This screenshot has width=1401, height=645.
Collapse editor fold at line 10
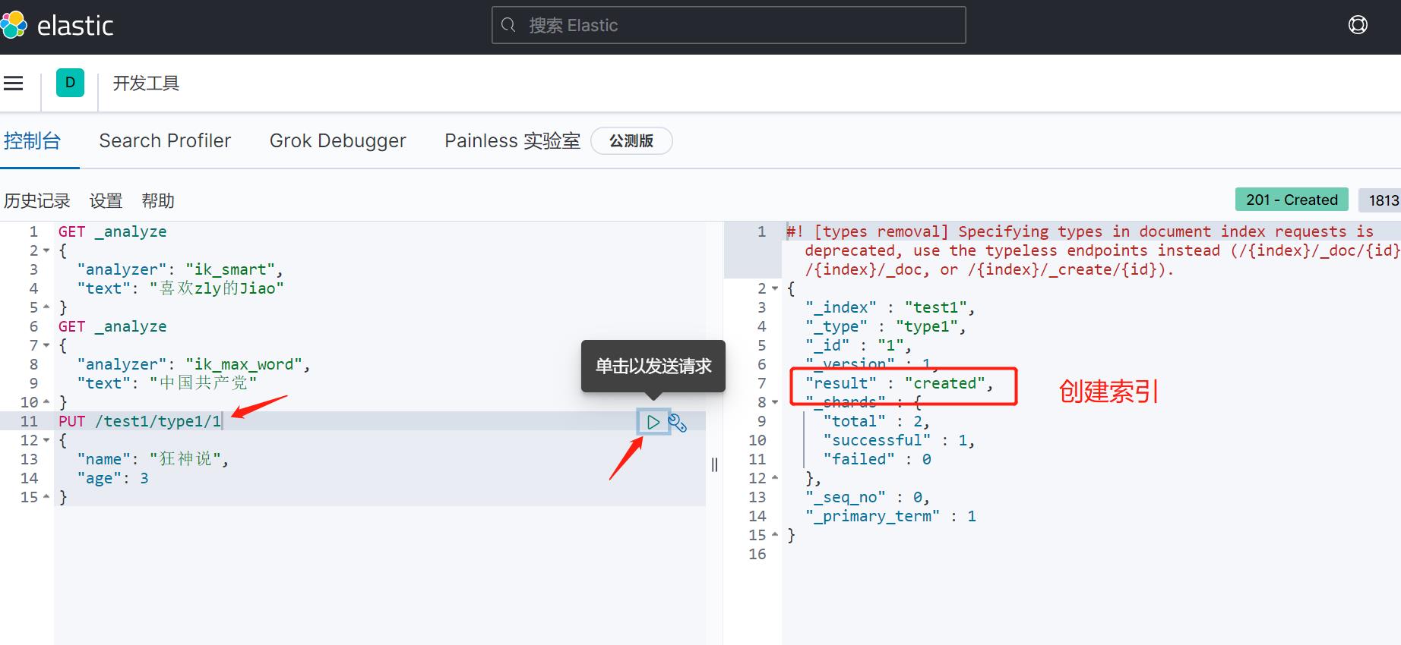click(46, 402)
